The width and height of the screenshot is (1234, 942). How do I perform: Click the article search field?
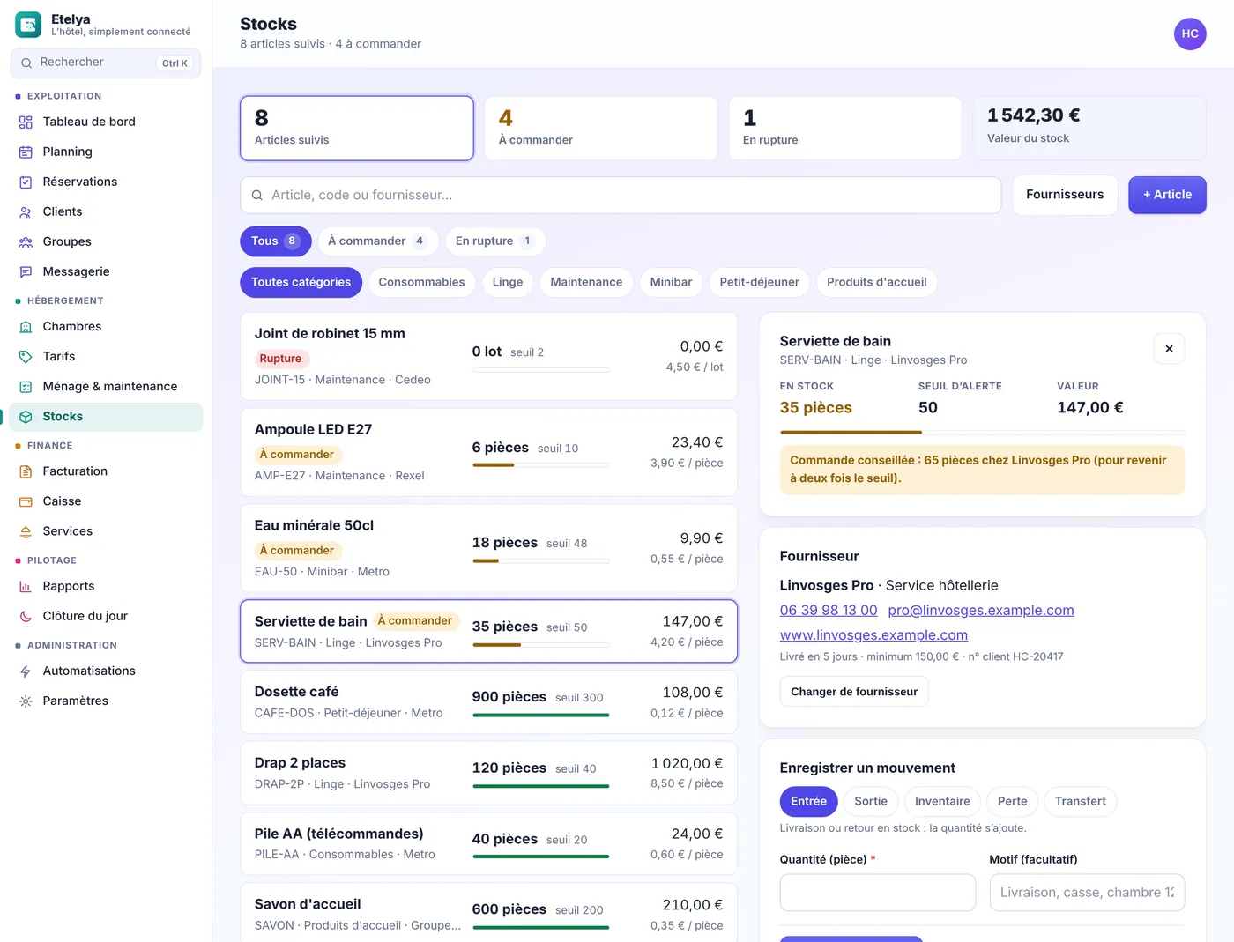(621, 196)
